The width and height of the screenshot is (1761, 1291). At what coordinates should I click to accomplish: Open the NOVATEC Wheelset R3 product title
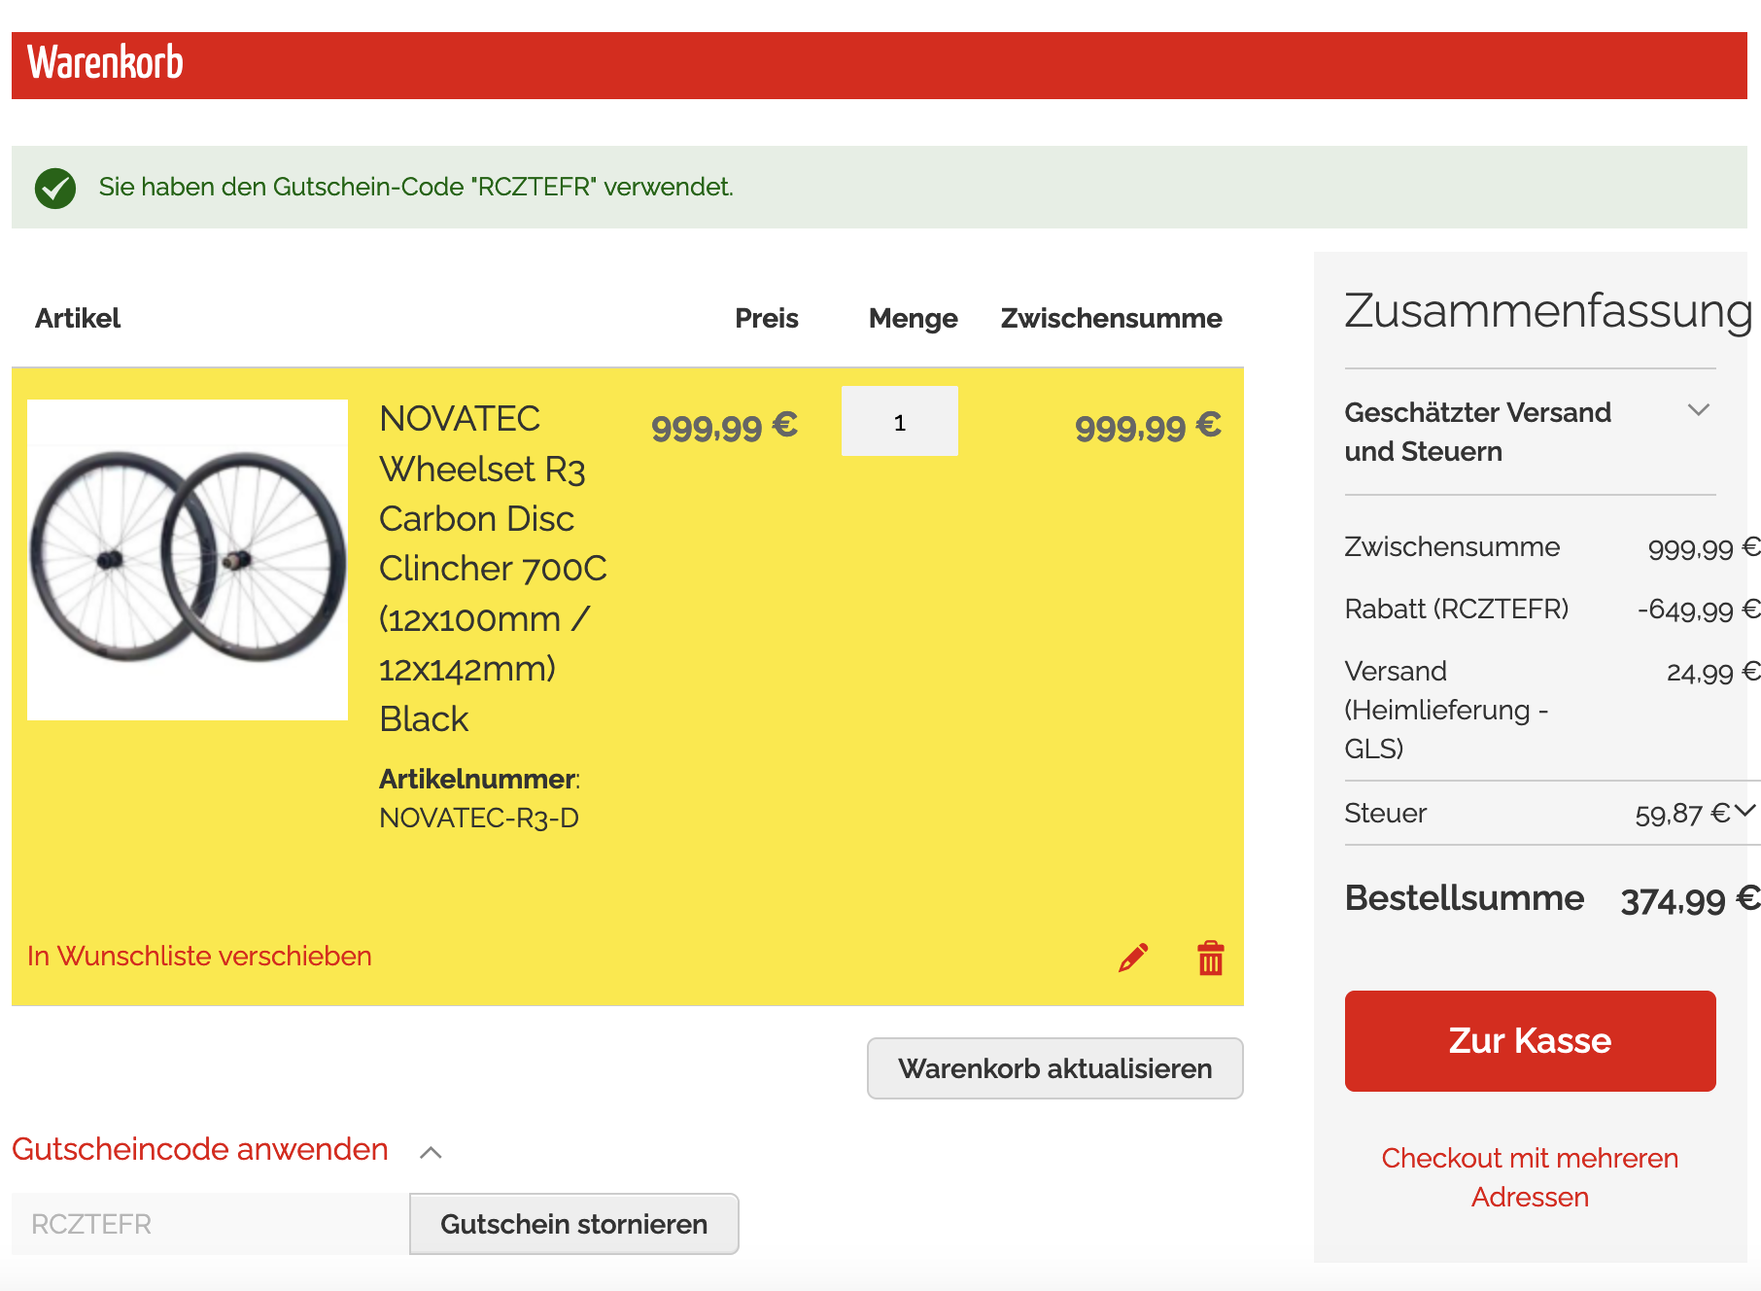[493, 569]
